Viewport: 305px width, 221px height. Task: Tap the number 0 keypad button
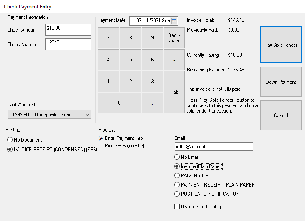click(119, 103)
